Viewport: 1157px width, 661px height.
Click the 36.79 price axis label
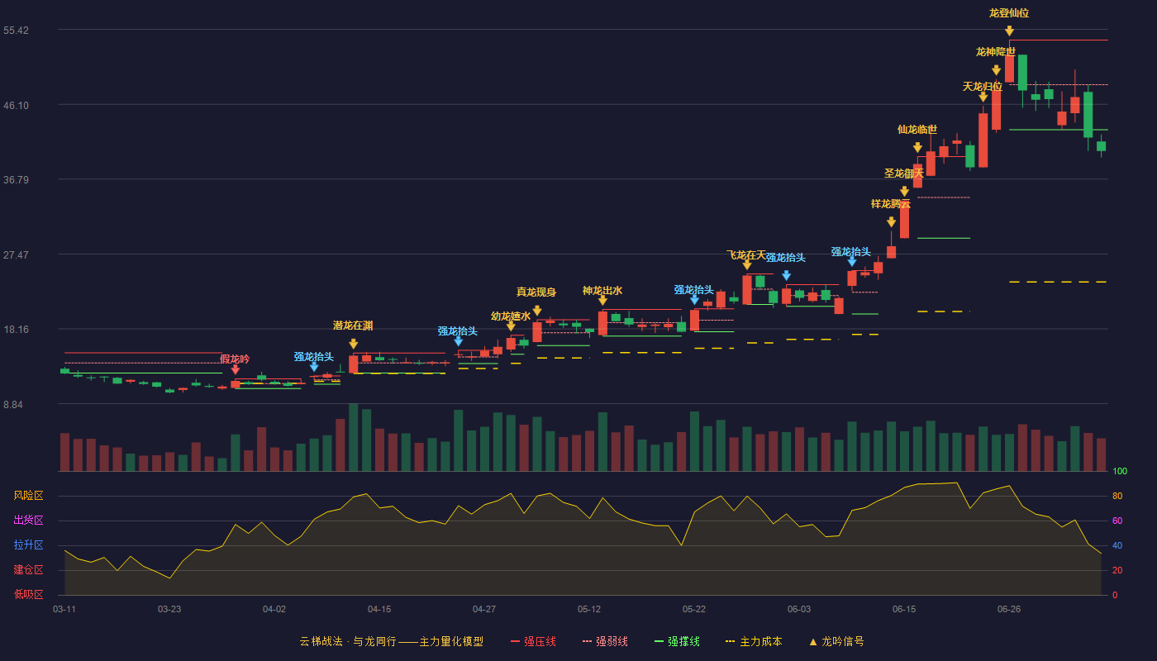tap(16, 180)
